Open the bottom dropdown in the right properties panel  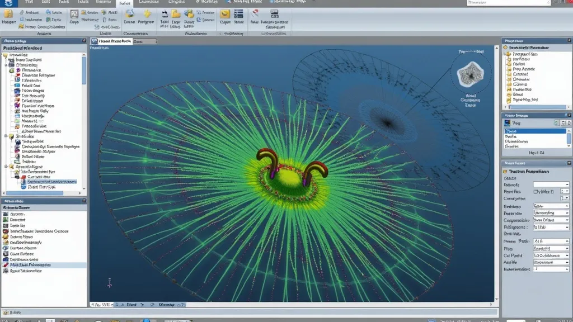pyautogui.click(x=566, y=269)
